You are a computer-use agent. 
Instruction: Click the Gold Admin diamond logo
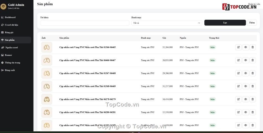click(3, 7)
